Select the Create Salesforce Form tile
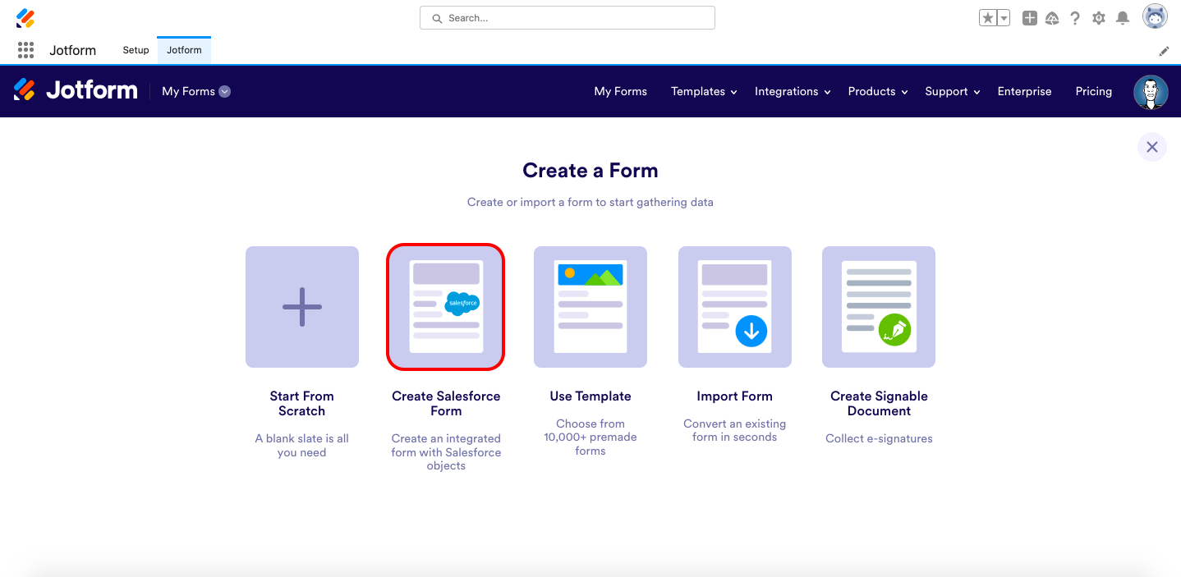This screenshot has width=1181, height=577. click(x=446, y=307)
